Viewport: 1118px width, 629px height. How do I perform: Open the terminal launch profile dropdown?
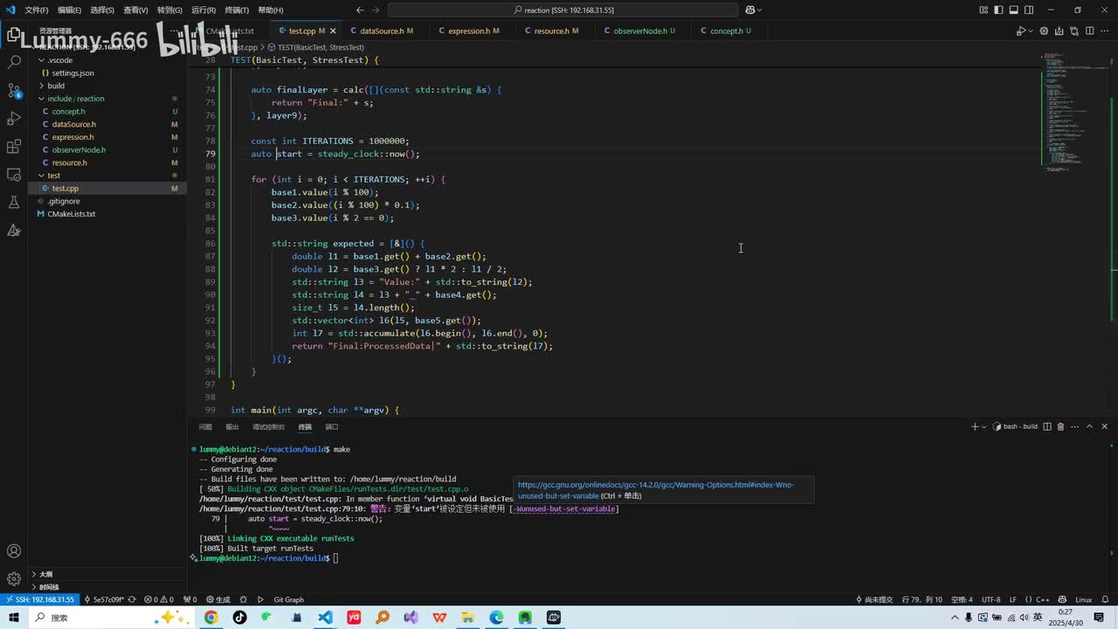tap(984, 426)
